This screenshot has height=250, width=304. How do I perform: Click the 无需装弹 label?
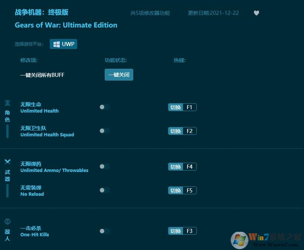point(31,188)
